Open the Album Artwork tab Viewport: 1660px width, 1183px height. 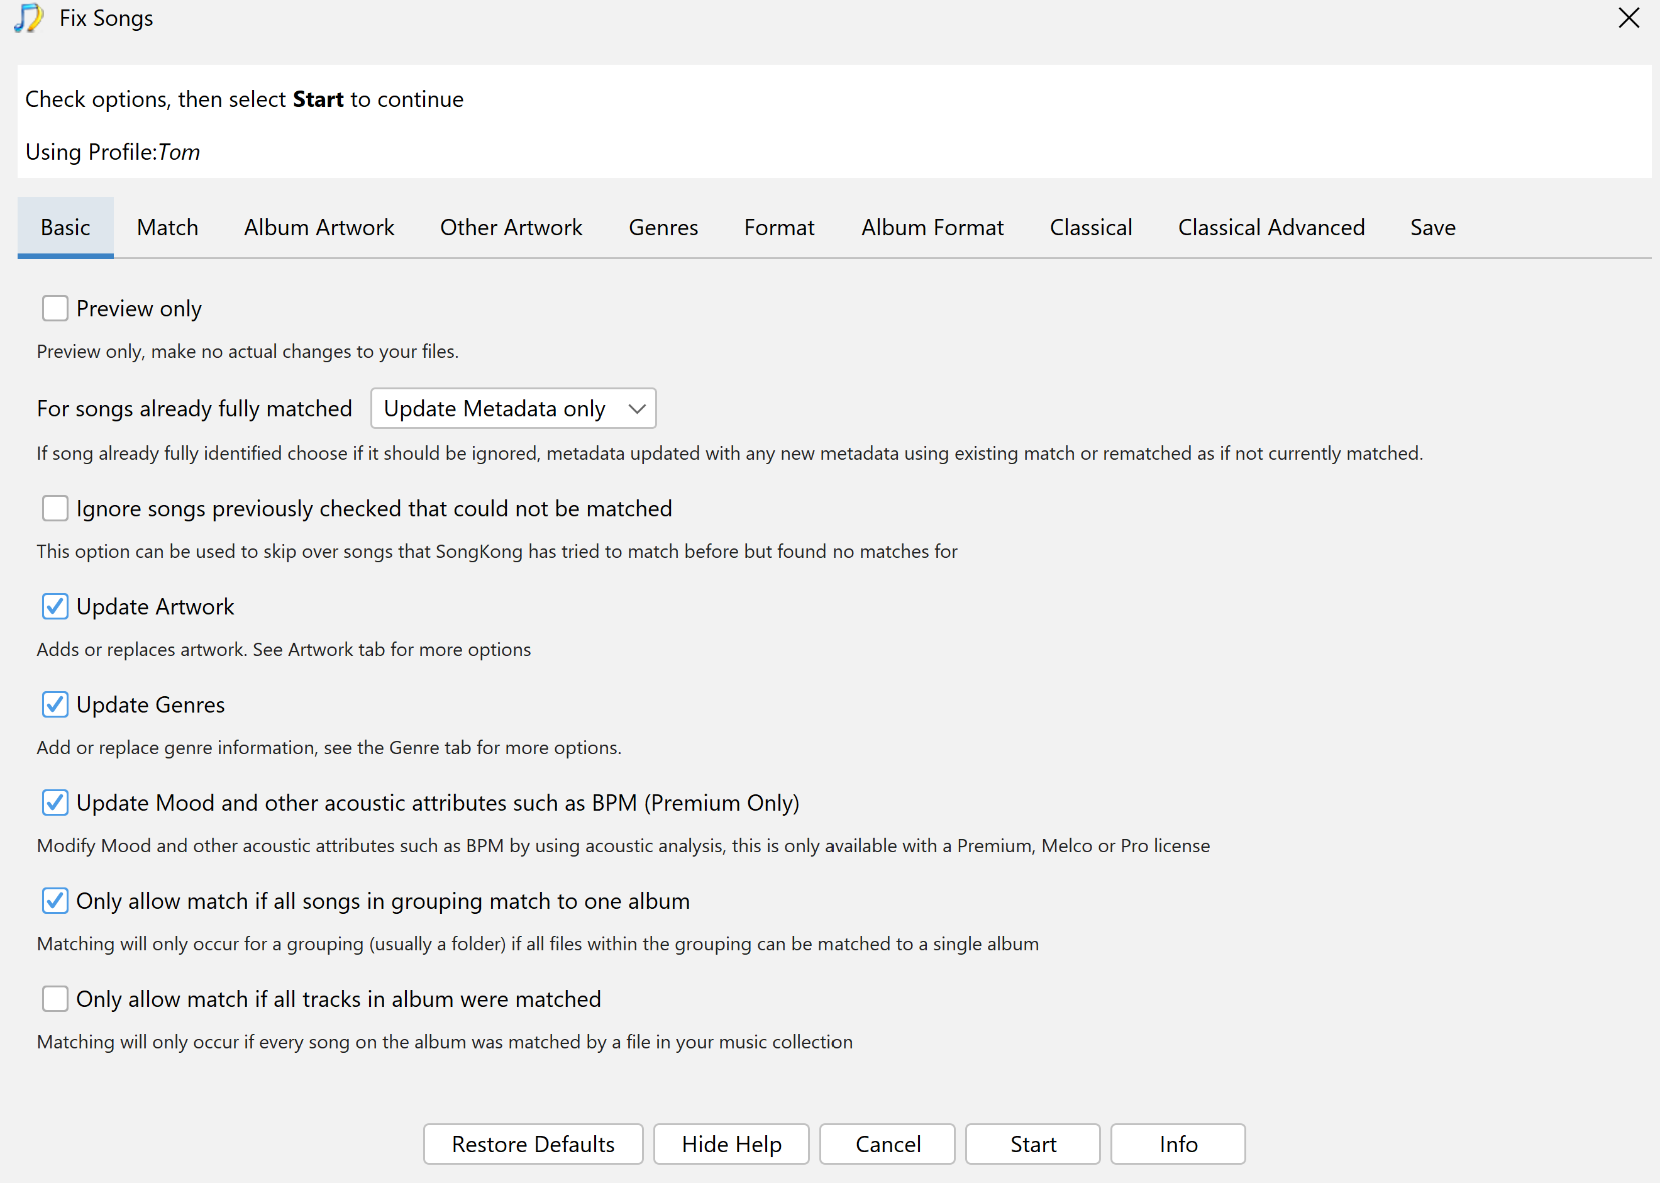click(x=319, y=227)
